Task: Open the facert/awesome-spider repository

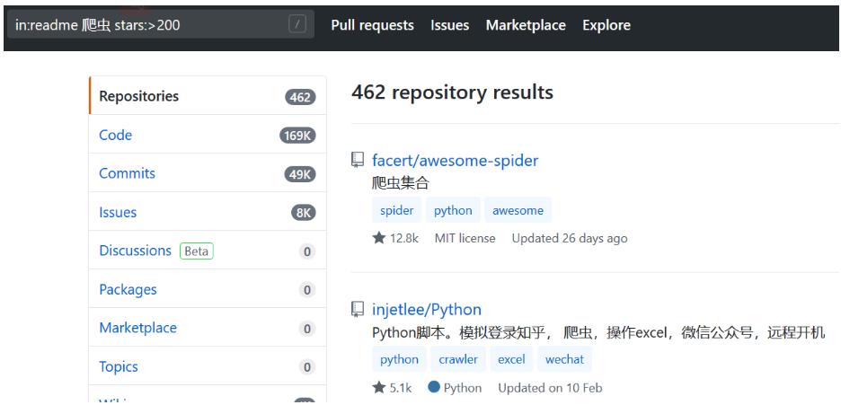Action: 455,160
